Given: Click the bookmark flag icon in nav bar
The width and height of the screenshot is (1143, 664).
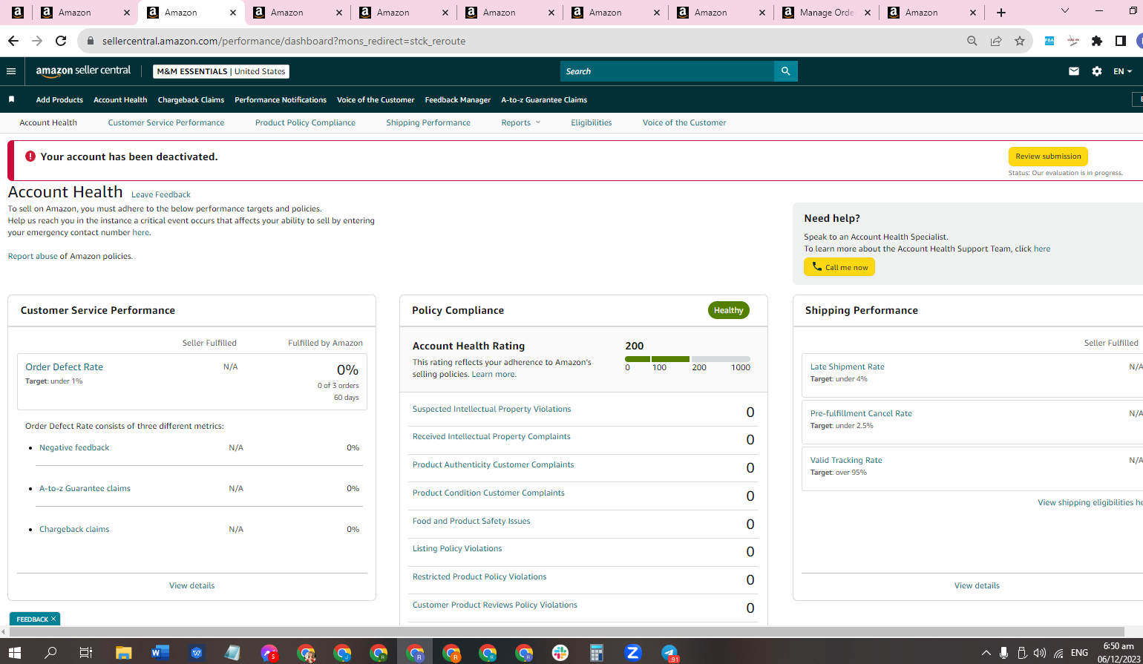Looking at the screenshot, I should click(x=11, y=99).
